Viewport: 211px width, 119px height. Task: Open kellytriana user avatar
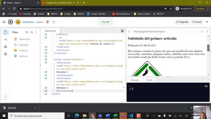[x=18, y=22]
